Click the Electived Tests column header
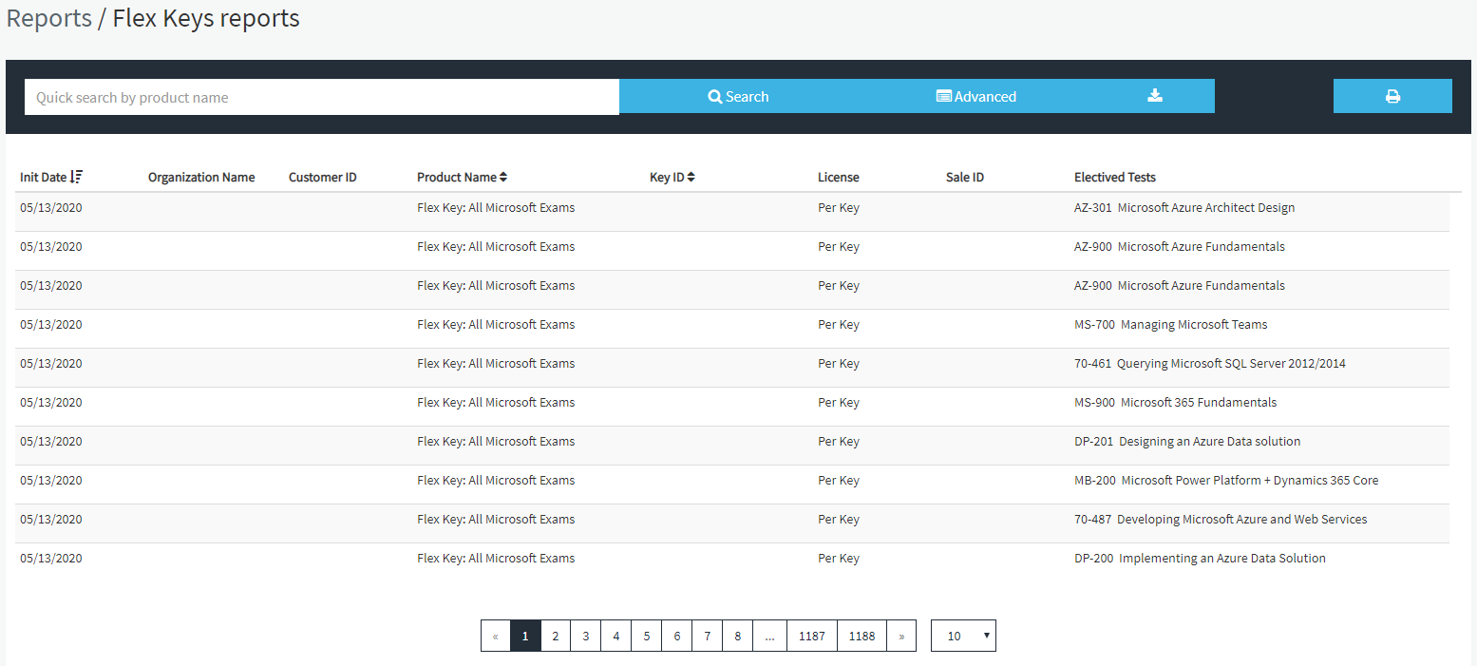 (1115, 177)
